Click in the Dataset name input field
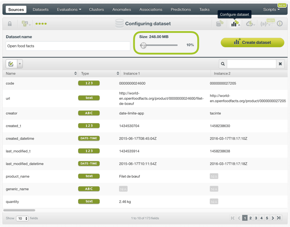 click(68, 46)
